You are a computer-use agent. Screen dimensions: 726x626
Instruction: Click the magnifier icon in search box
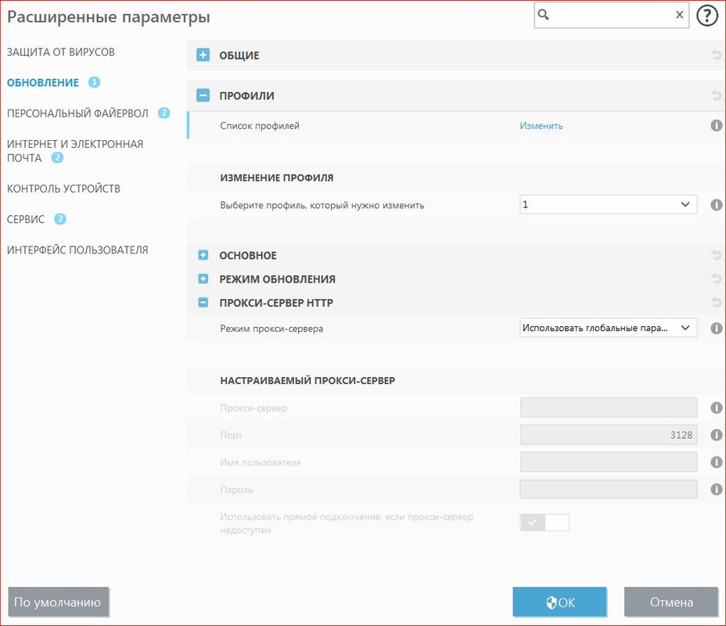[x=544, y=15]
